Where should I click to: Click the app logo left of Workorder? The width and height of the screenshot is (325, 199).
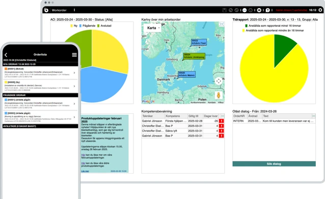tap(46, 10)
